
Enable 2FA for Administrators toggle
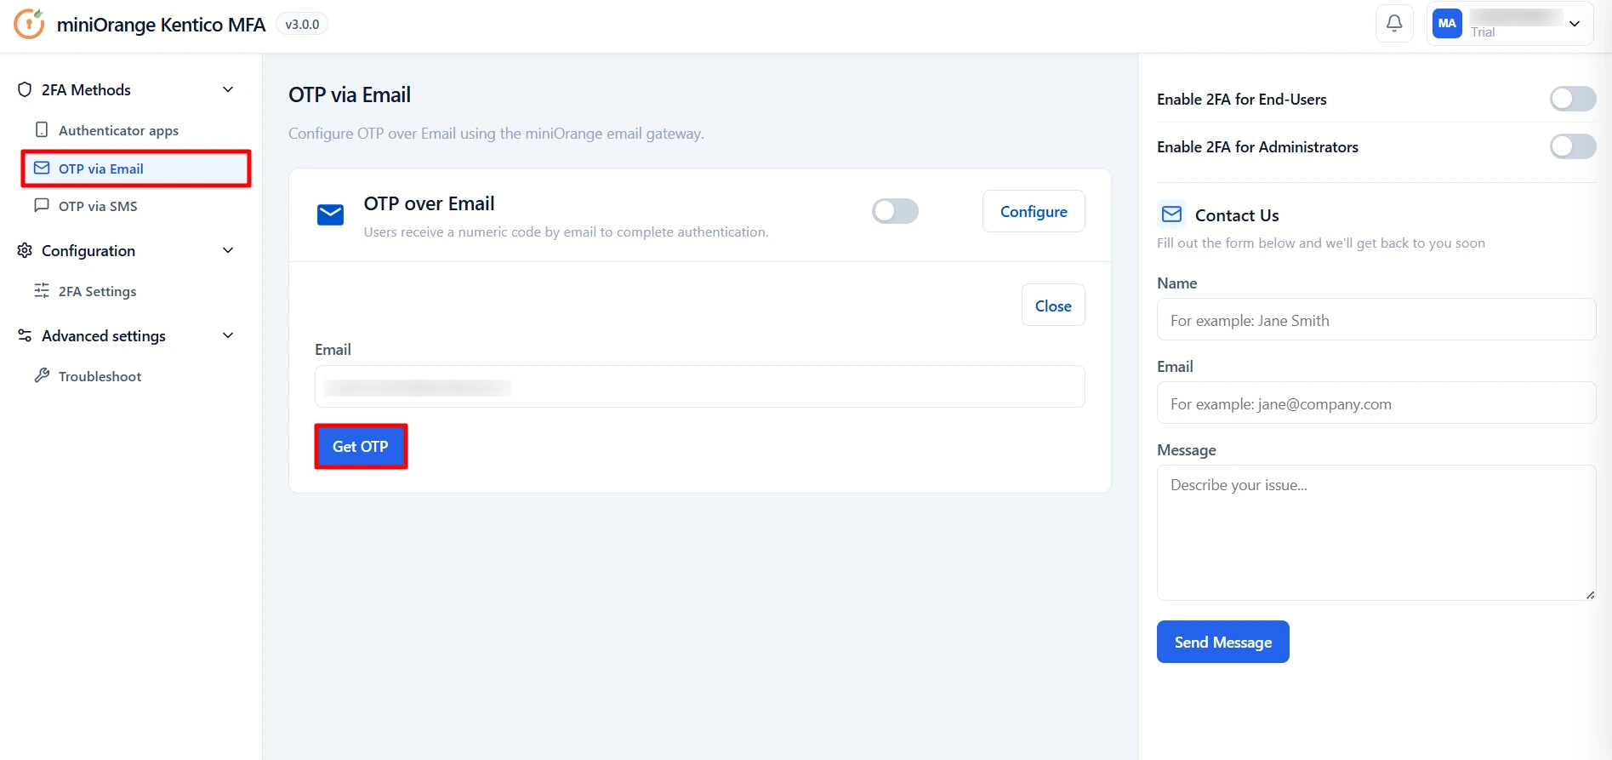tap(1572, 146)
